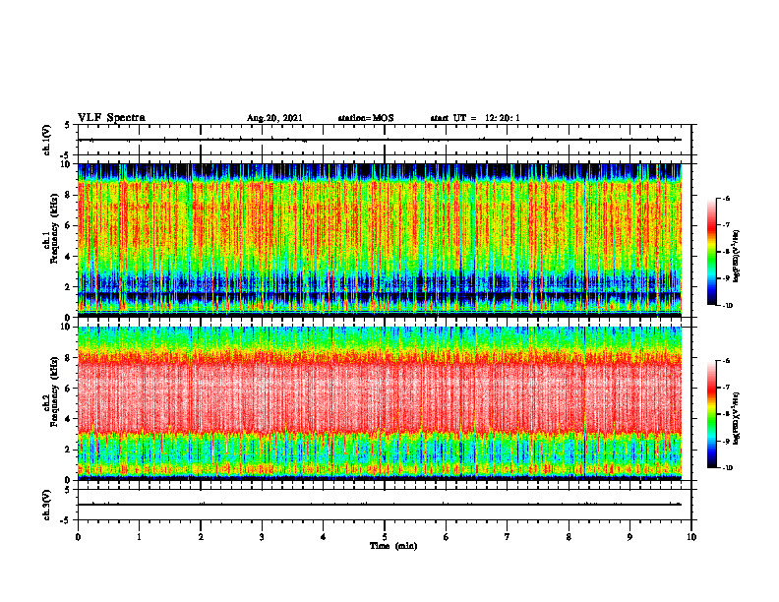Viewport: 779px width, 602px height.
Task: Click time axis tick label "8"
Action: [569, 537]
